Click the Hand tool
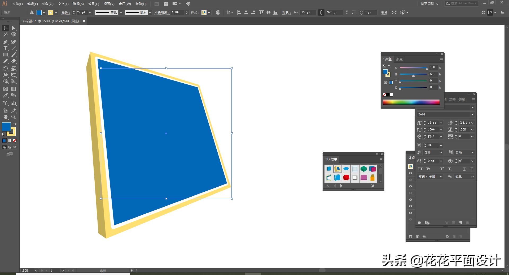Image resolution: width=509 pixels, height=275 pixels. point(5,117)
